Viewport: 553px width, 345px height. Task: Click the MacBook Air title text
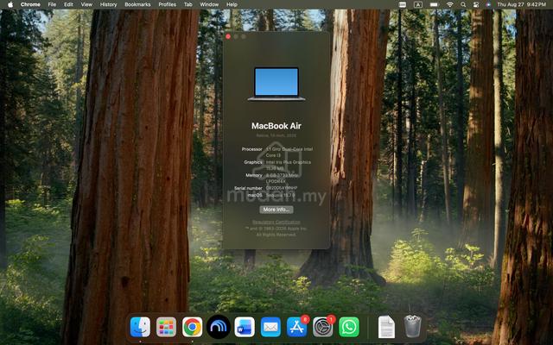[276, 126]
